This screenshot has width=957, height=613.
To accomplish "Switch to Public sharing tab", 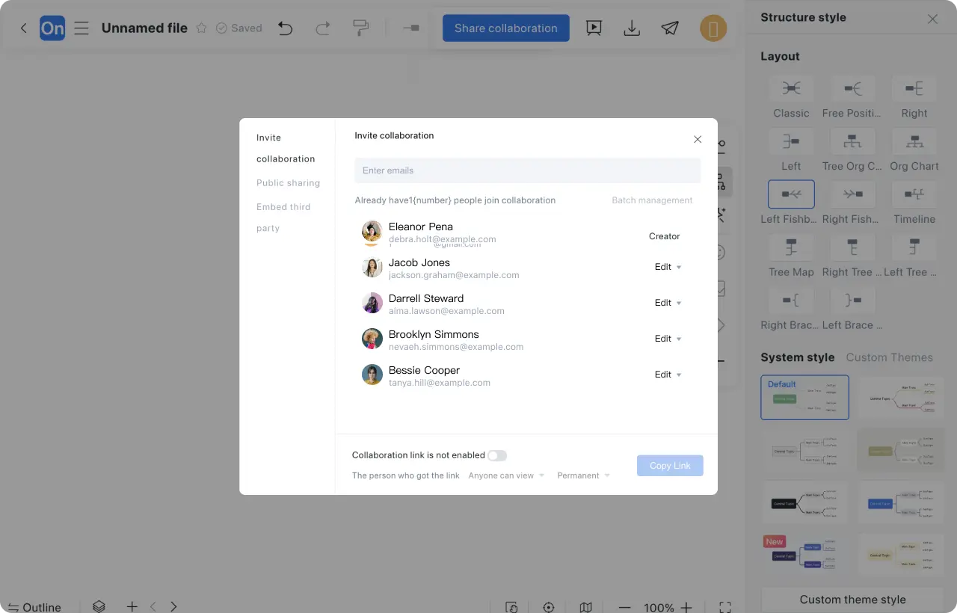I will [x=288, y=183].
